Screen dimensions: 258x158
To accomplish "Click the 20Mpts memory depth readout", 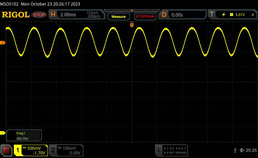I will pyautogui.click(x=94, y=16).
